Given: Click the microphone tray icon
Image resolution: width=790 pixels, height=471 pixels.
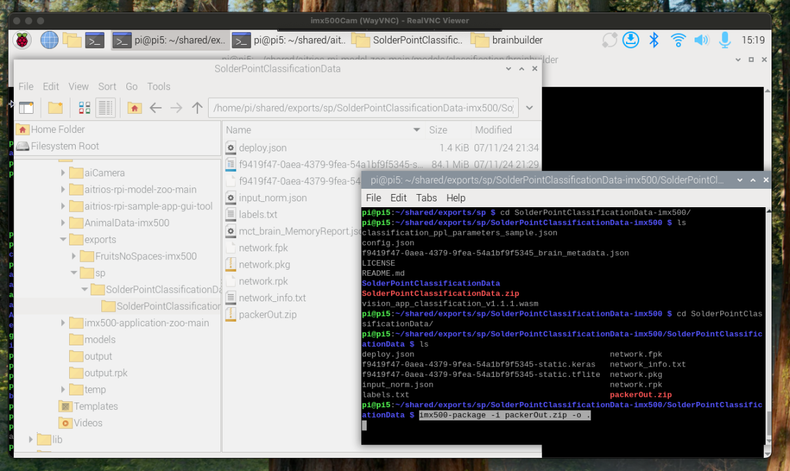Looking at the screenshot, I should [x=725, y=40].
